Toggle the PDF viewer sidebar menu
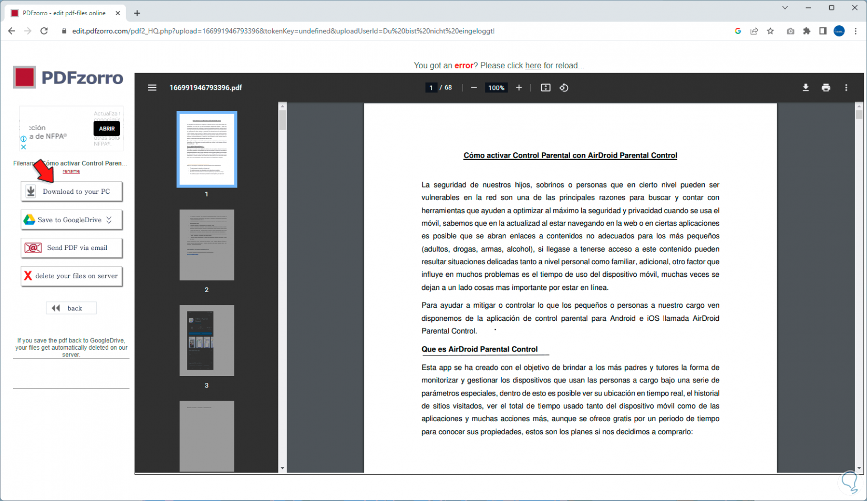The height and width of the screenshot is (501, 867). tap(152, 88)
